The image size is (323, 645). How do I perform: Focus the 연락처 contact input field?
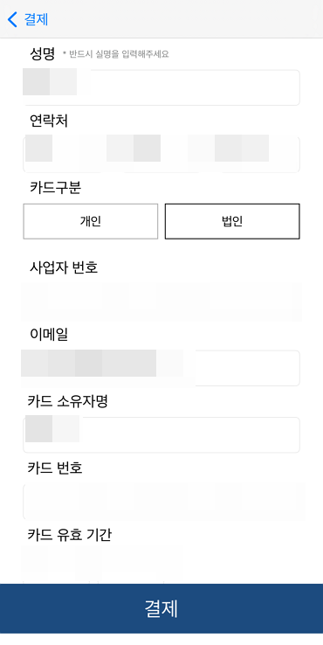[161, 155]
